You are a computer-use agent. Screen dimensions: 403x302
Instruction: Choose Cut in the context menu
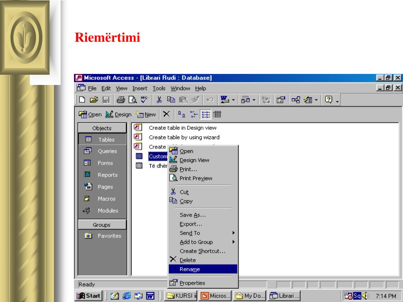203,192
